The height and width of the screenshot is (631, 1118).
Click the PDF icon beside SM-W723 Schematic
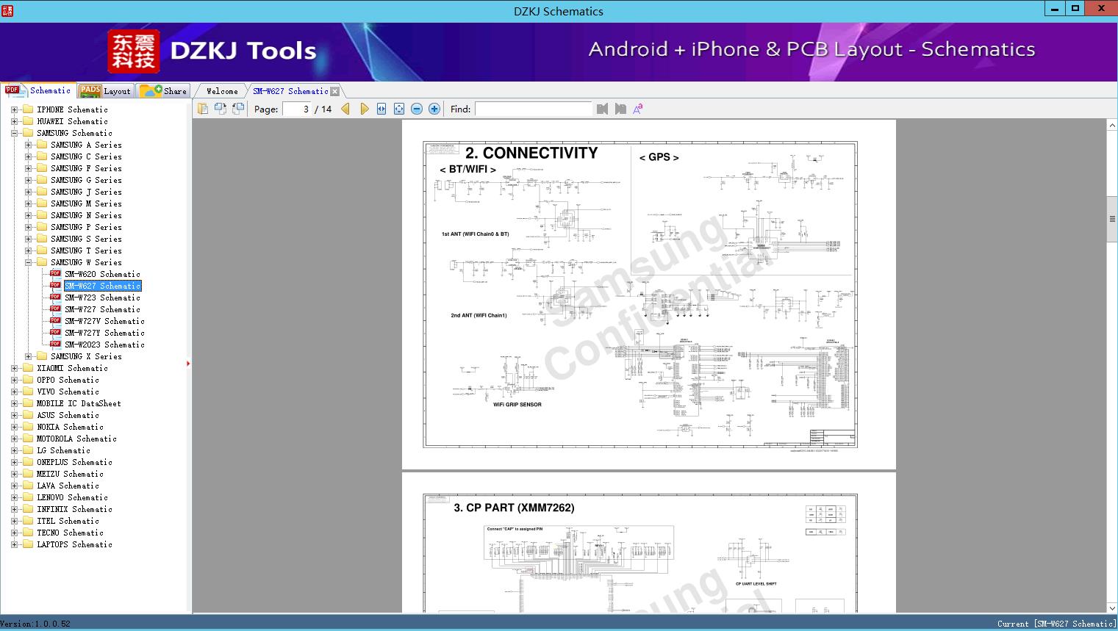point(55,298)
